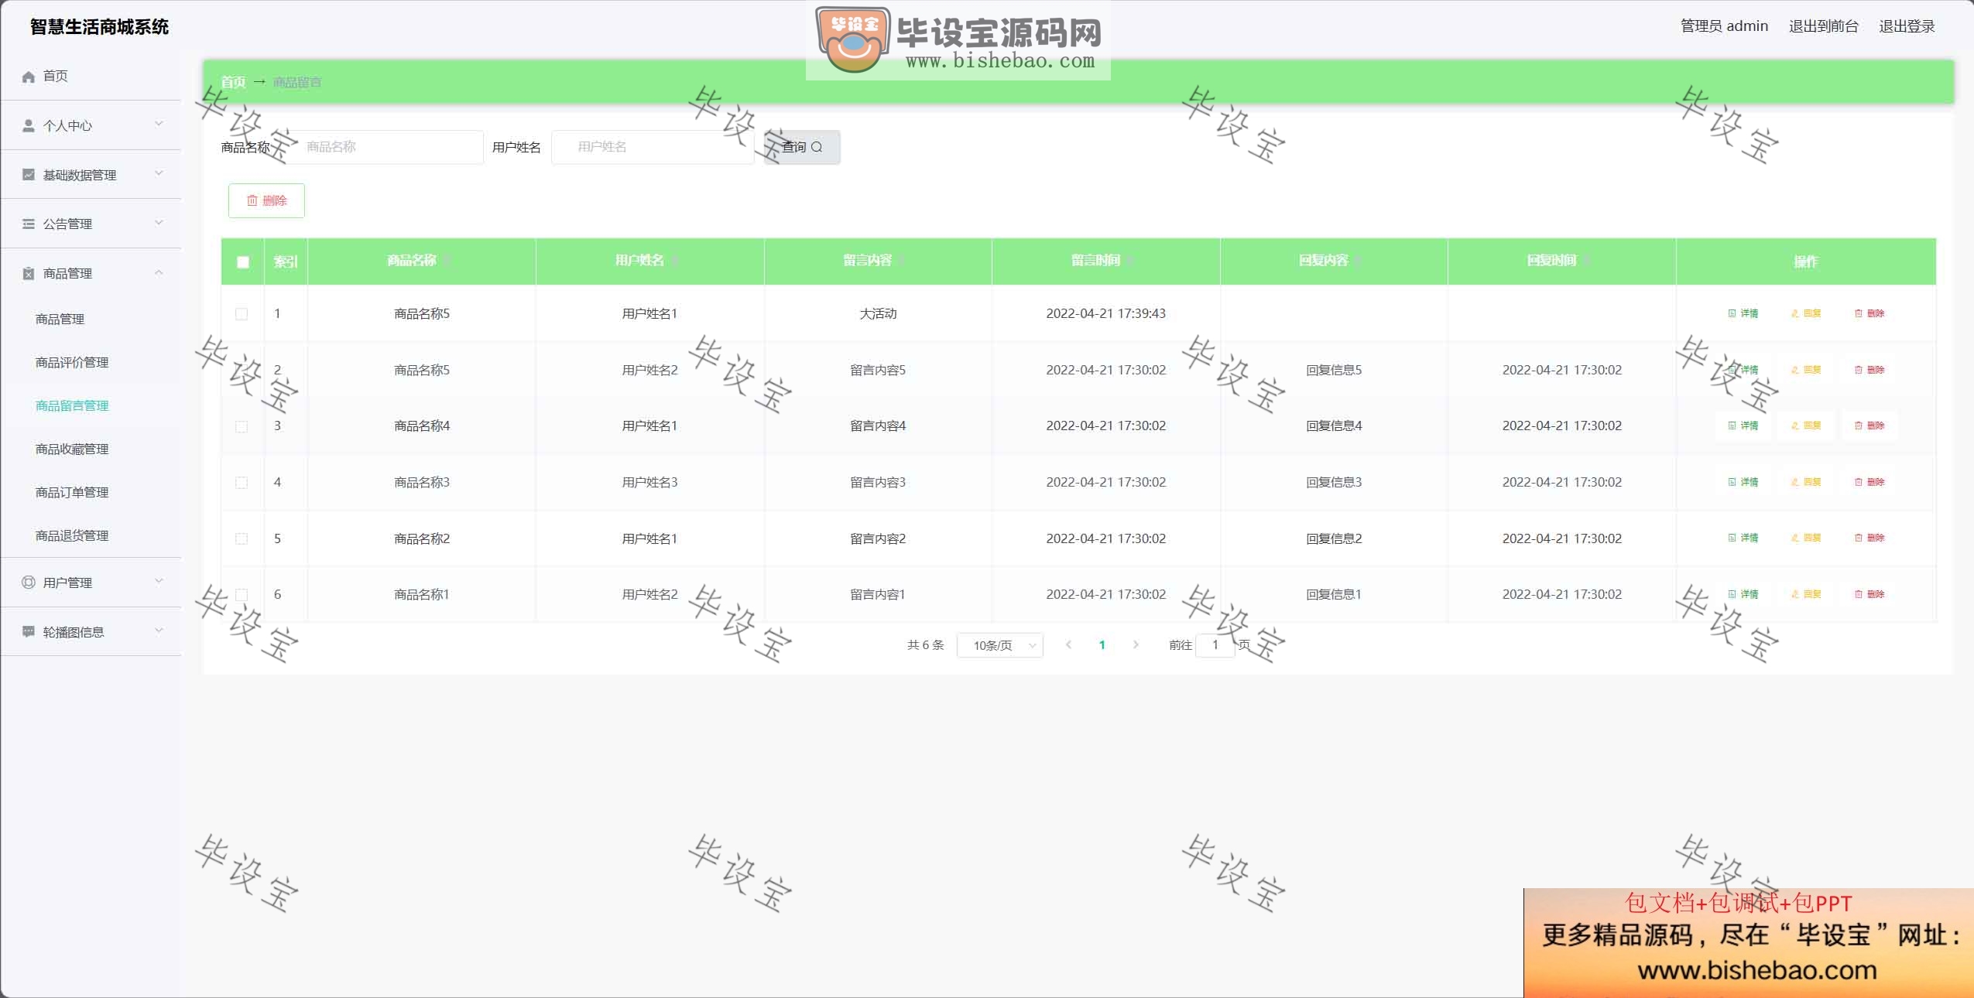Image resolution: width=1974 pixels, height=998 pixels.
Task: Expand the 基础数据管理 sidebar menu
Action: (x=91, y=175)
